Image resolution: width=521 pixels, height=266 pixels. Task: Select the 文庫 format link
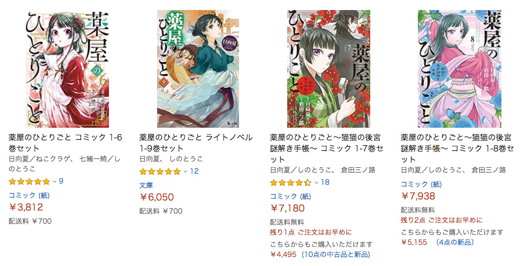click(x=146, y=185)
